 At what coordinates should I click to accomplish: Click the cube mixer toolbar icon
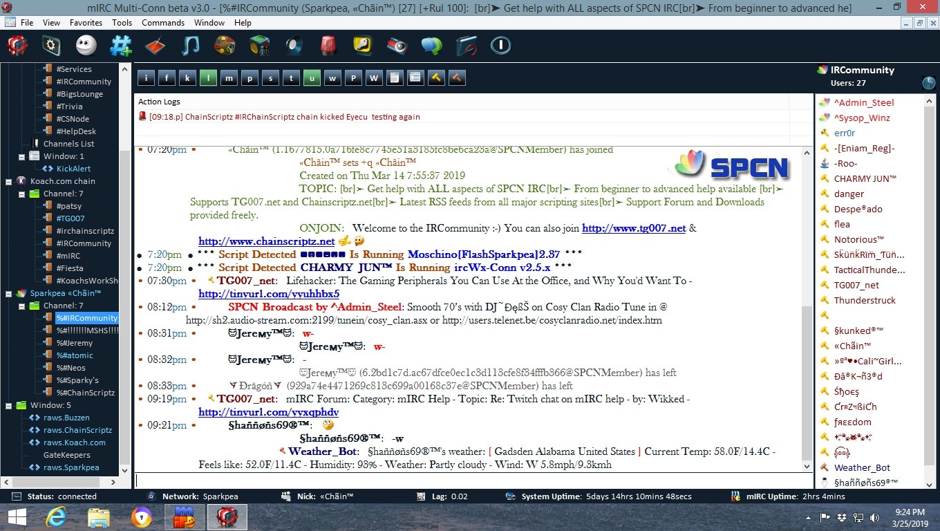[x=259, y=46]
